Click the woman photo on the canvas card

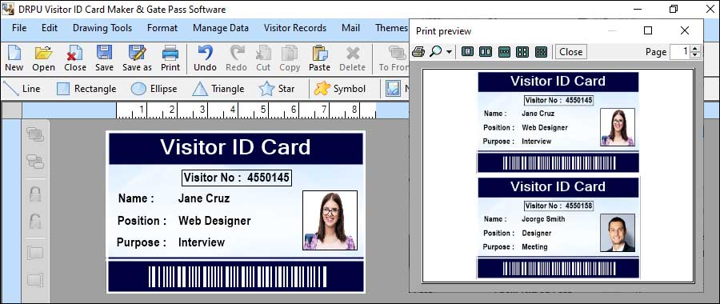330,221
